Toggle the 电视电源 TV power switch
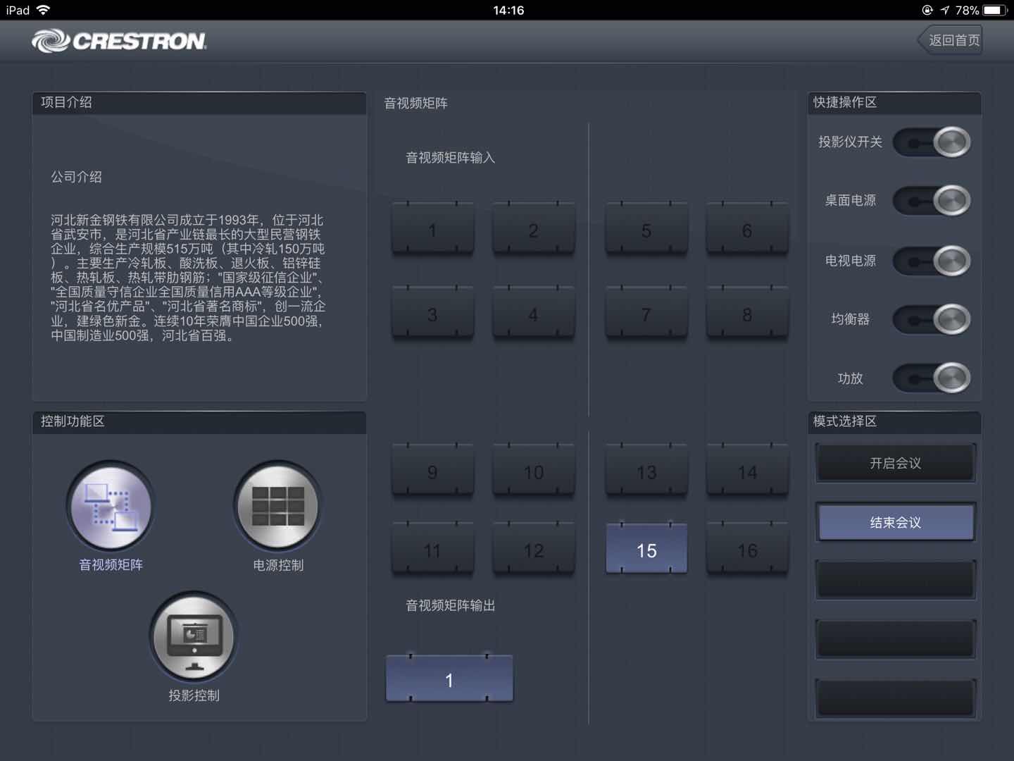 [x=932, y=261]
